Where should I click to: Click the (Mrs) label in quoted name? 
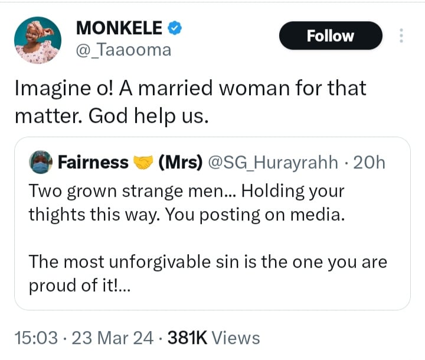point(179,161)
